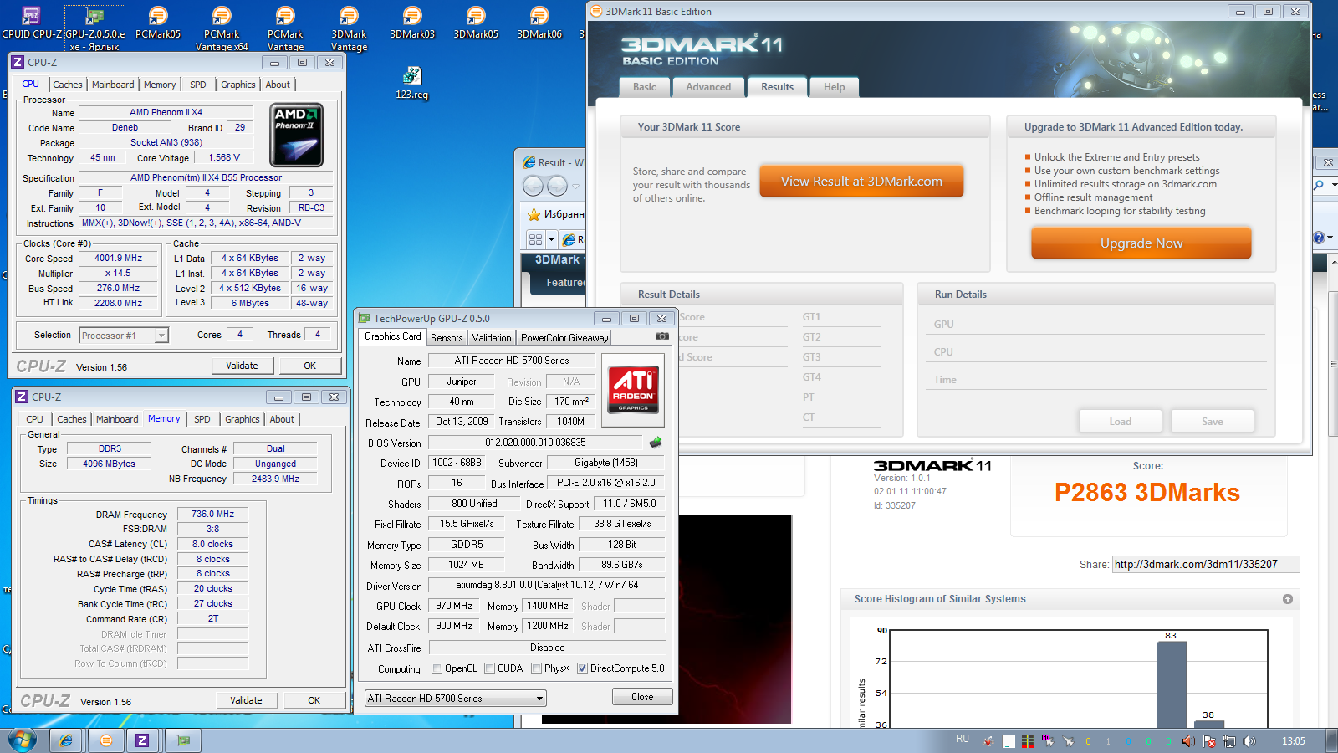
Task: Open About tab in bottom CPU-Z window
Action: pos(282,419)
